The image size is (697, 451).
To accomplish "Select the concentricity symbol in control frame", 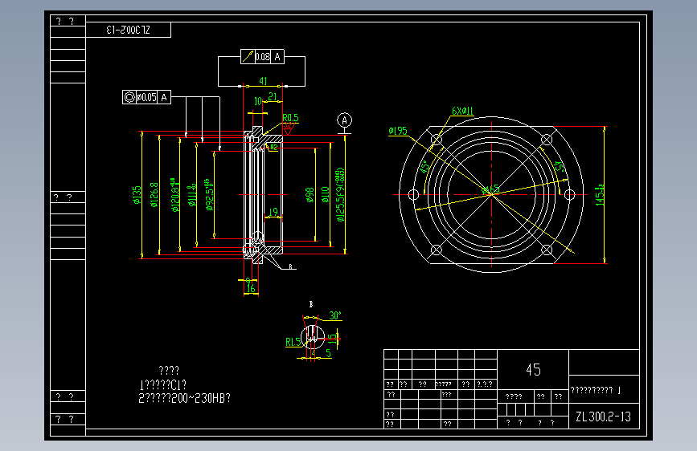I will (x=129, y=97).
